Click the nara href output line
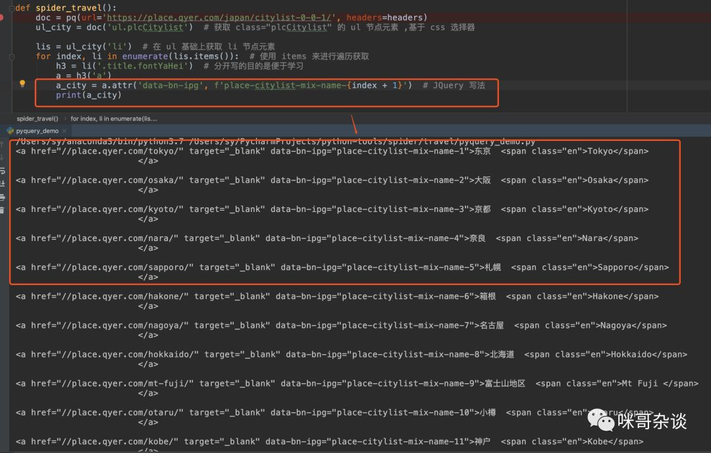711x453 pixels. 327,238
